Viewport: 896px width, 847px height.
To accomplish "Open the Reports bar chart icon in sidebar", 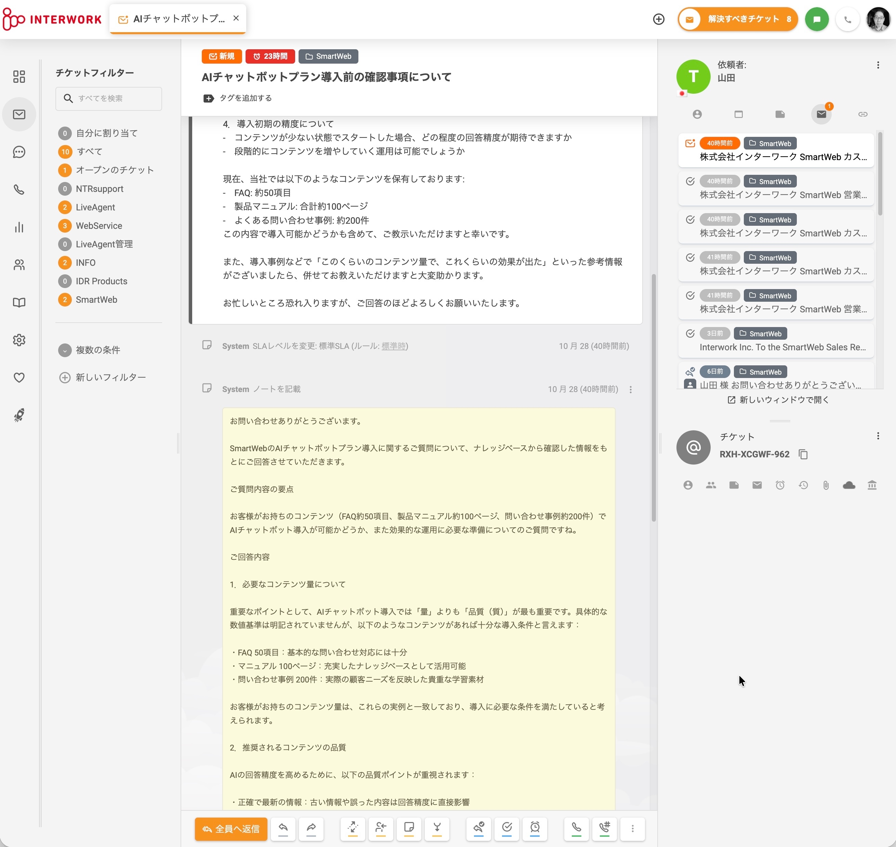I will coord(19,227).
